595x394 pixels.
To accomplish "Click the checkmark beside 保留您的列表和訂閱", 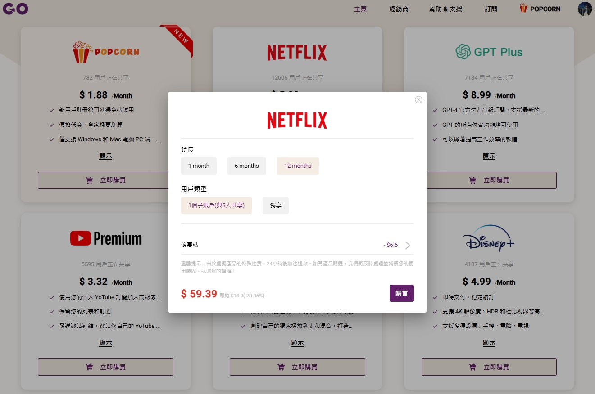I will tap(51, 312).
